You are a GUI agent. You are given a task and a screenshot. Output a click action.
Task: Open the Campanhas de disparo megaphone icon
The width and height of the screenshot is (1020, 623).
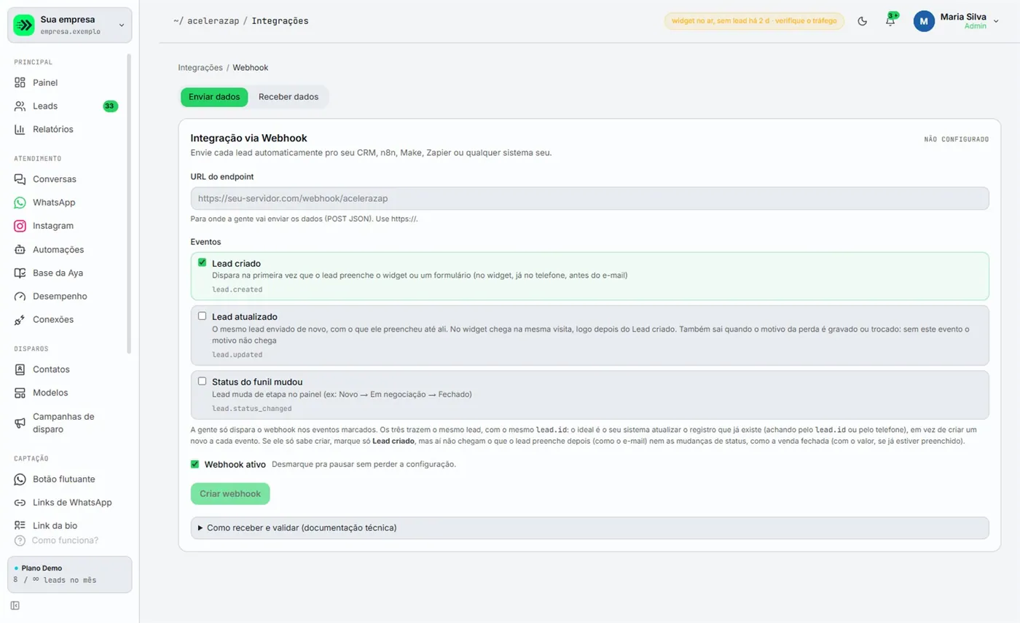point(20,423)
